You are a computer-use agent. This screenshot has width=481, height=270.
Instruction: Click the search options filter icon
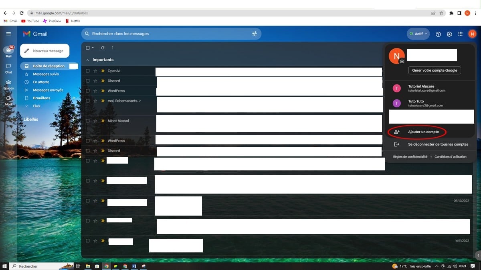(x=255, y=34)
